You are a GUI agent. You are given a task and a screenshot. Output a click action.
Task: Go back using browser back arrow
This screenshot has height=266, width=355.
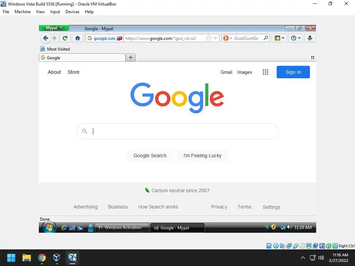coord(45,38)
